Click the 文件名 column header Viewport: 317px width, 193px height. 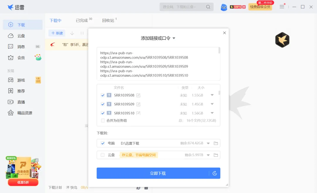pos(119,88)
